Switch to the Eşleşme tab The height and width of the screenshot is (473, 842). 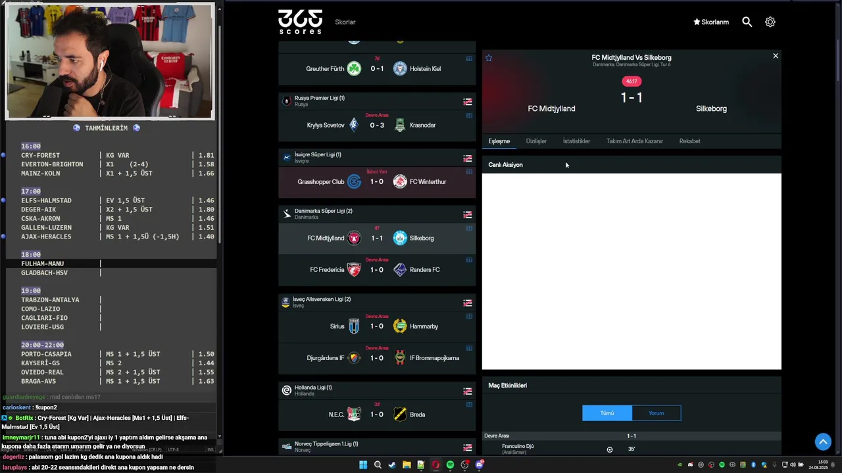(499, 141)
